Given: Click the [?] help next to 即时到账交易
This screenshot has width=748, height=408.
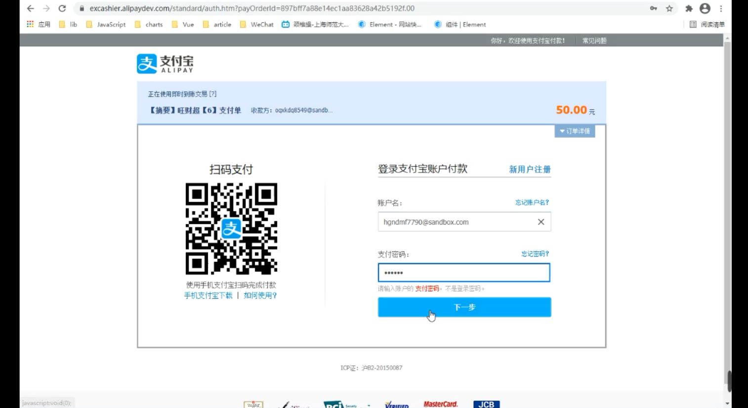Looking at the screenshot, I should [212, 94].
